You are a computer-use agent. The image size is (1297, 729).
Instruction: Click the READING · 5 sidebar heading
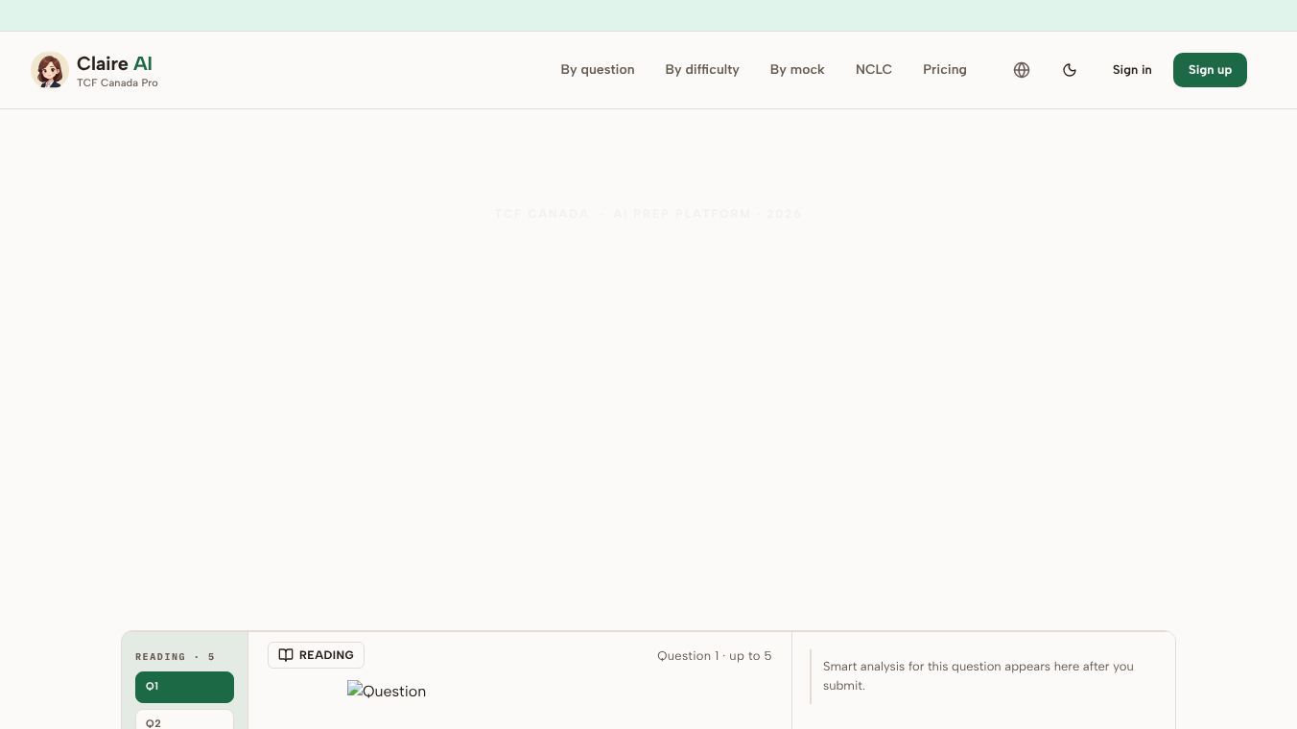coord(176,657)
